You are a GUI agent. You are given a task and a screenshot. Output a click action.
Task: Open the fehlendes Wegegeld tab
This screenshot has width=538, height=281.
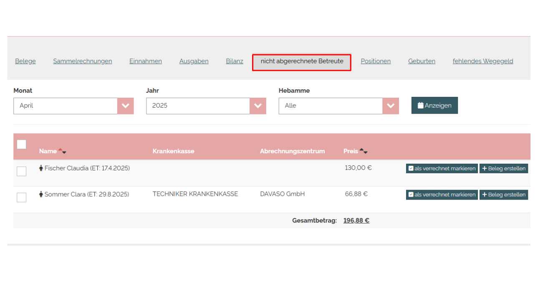[482, 61]
